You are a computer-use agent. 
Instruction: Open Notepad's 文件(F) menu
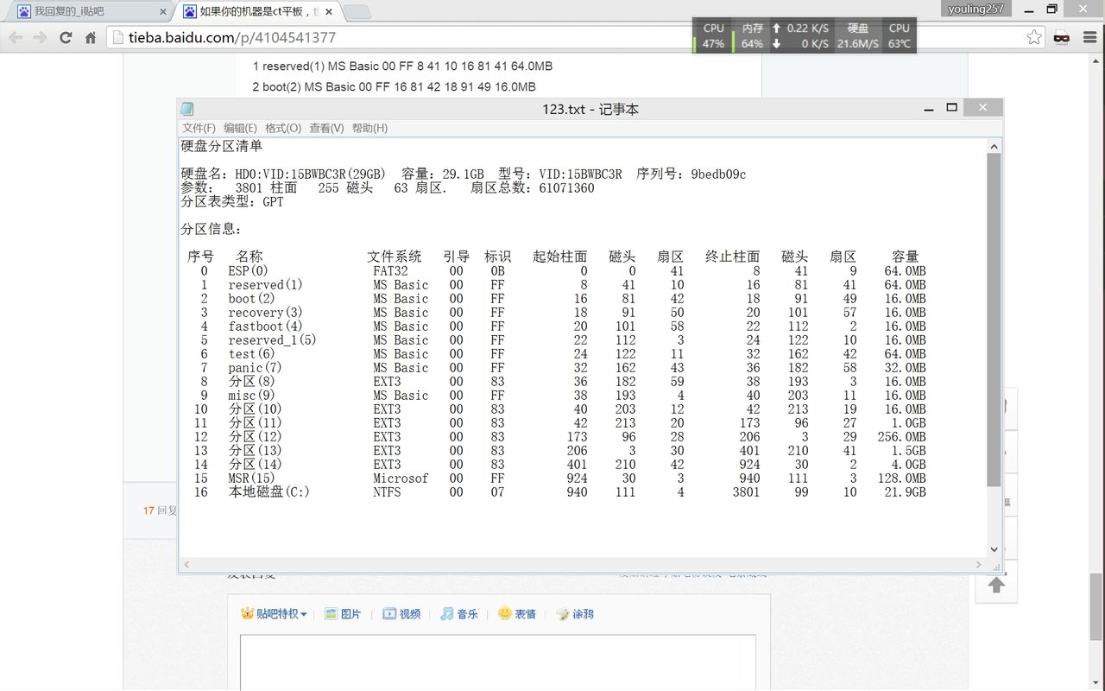pyautogui.click(x=199, y=128)
